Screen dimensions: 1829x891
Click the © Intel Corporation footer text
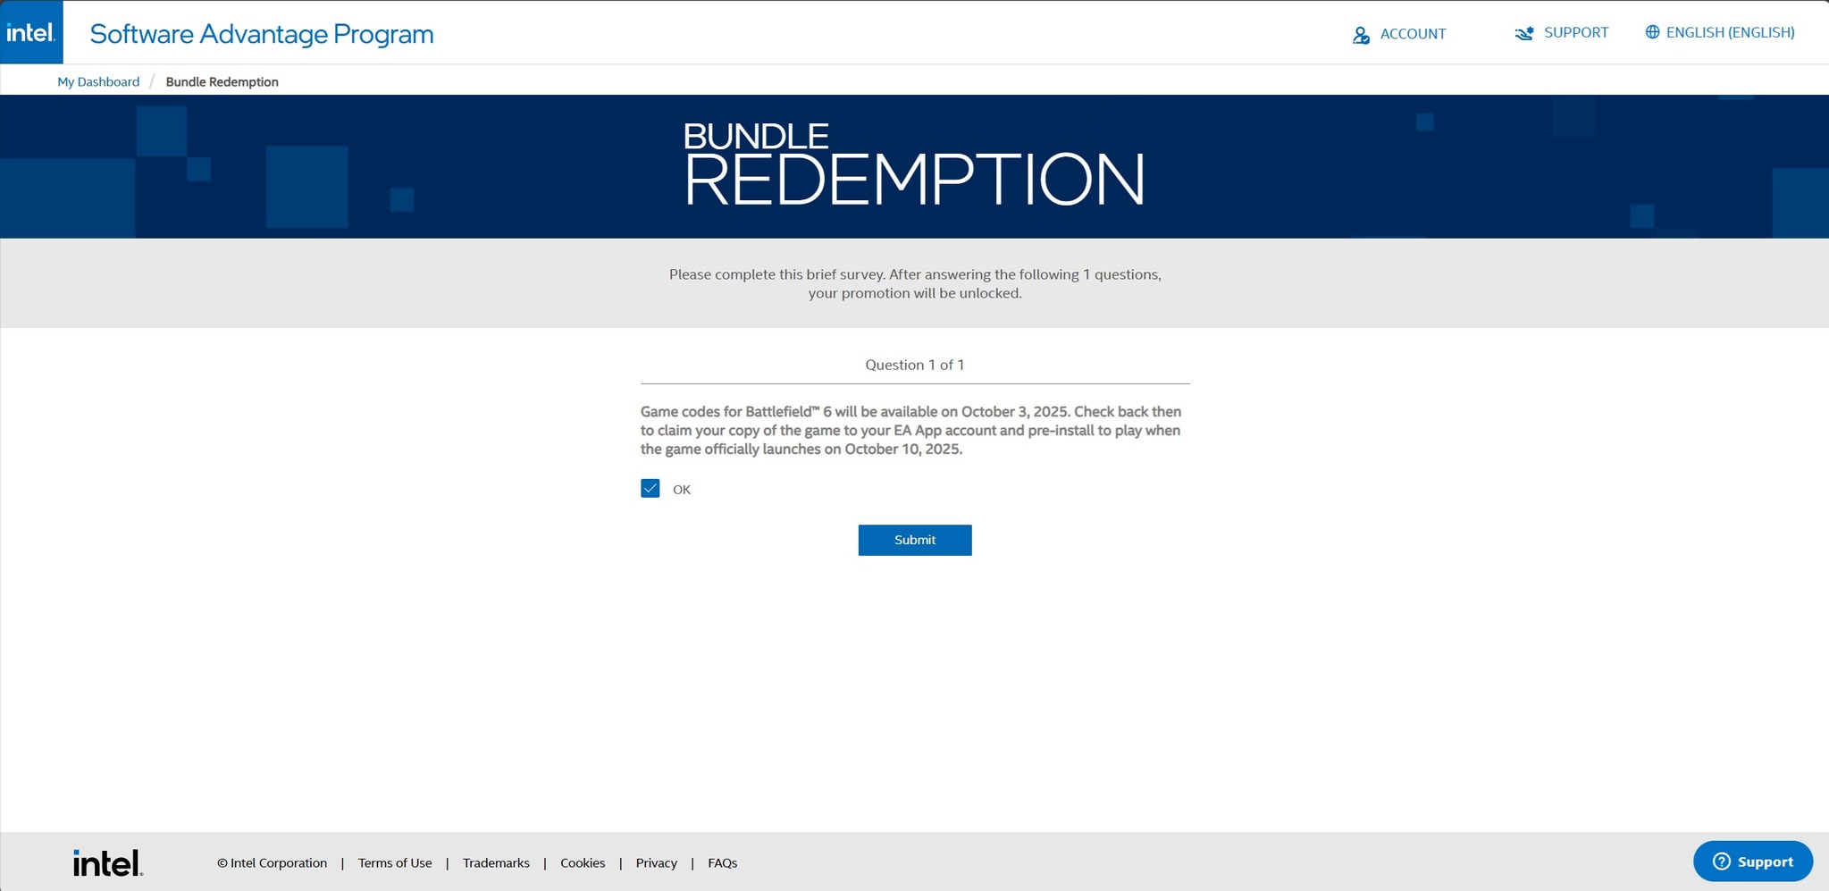[x=272, y=862]
